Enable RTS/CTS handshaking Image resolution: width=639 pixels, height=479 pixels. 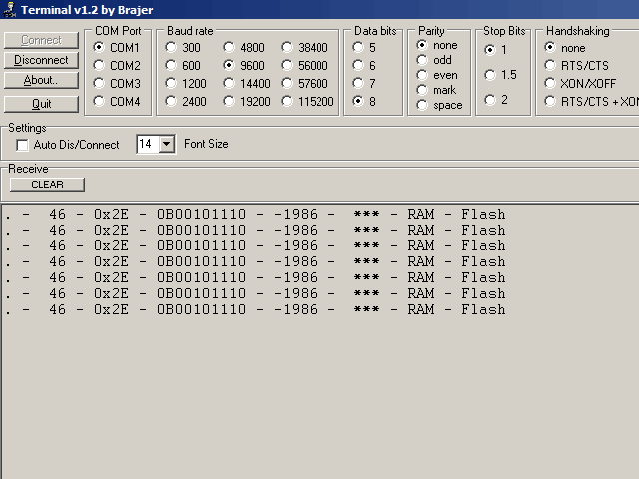[550, 65]
